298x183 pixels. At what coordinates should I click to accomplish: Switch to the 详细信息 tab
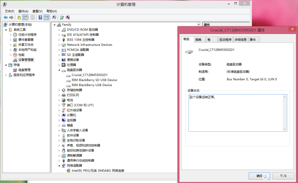[240, 39]
